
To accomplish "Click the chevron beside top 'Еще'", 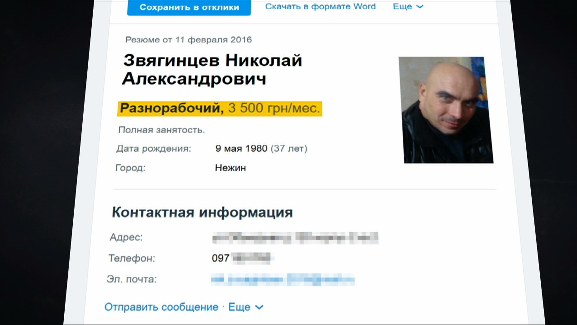I will pos(420,7).
